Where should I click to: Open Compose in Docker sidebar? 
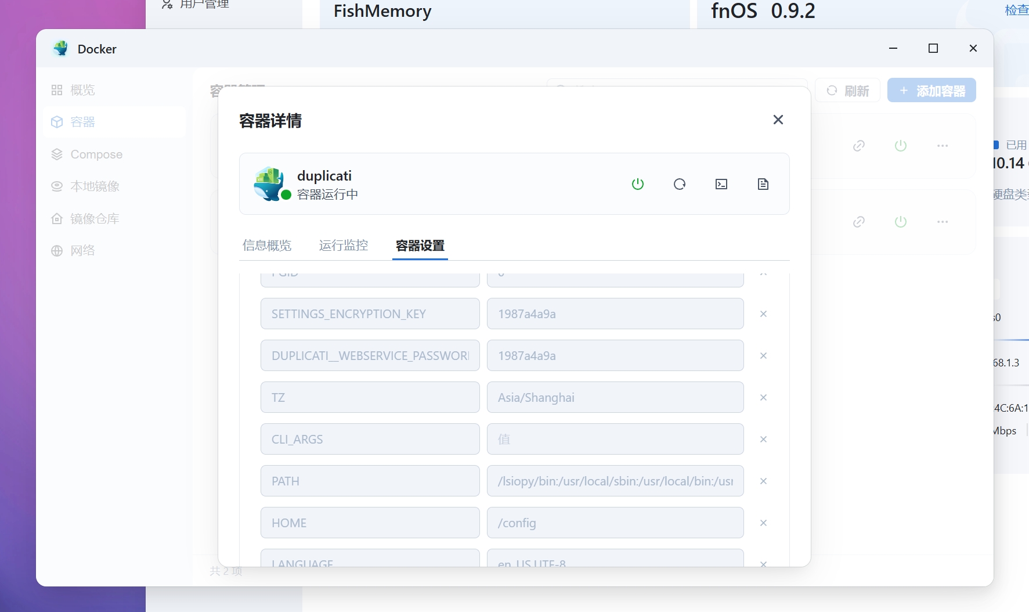point(114,154)
